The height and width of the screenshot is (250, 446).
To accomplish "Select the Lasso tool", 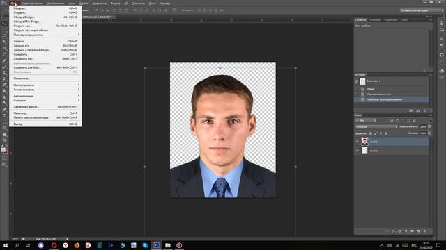I will 4,35.
